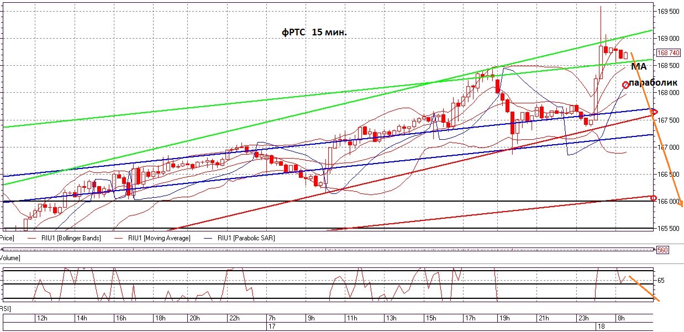
Task: Click the 7h time axis label
Action: pyautogui.click(x=272, y=318)
